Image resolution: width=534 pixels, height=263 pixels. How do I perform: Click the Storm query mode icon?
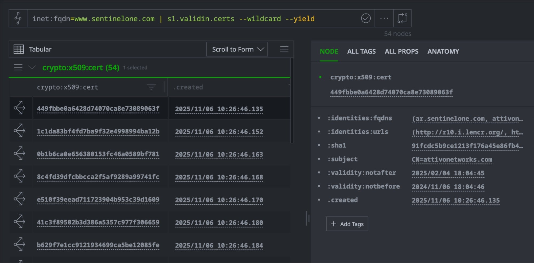[x=18, y=18]
